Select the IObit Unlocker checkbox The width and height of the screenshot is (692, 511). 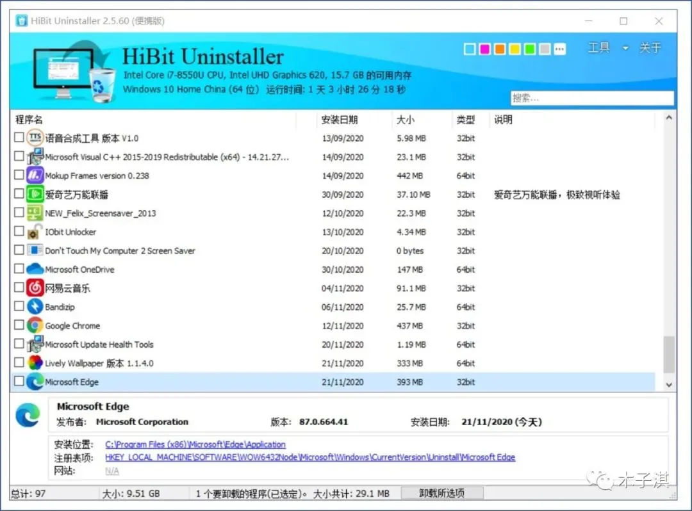19,231
